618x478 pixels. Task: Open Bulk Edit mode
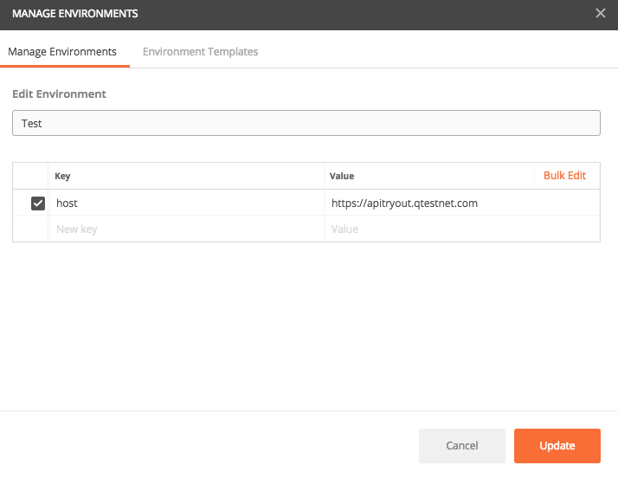tap(564, 176)
